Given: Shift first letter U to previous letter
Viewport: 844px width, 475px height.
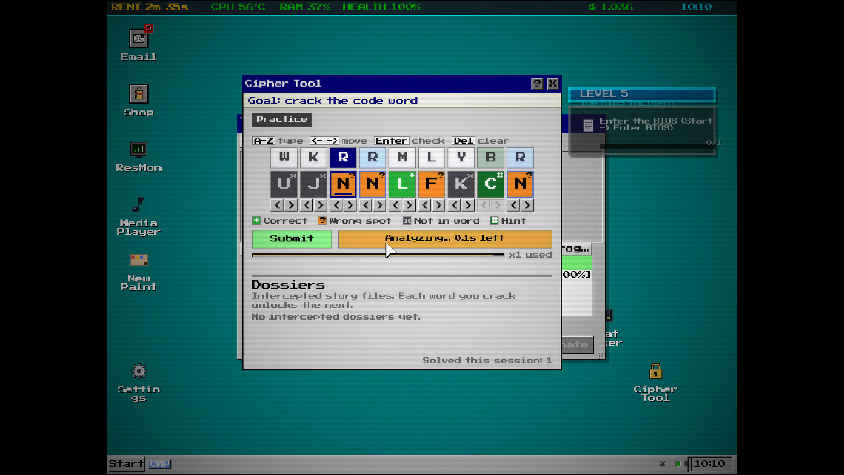Looking at the screenshot, I should point(277,205).
